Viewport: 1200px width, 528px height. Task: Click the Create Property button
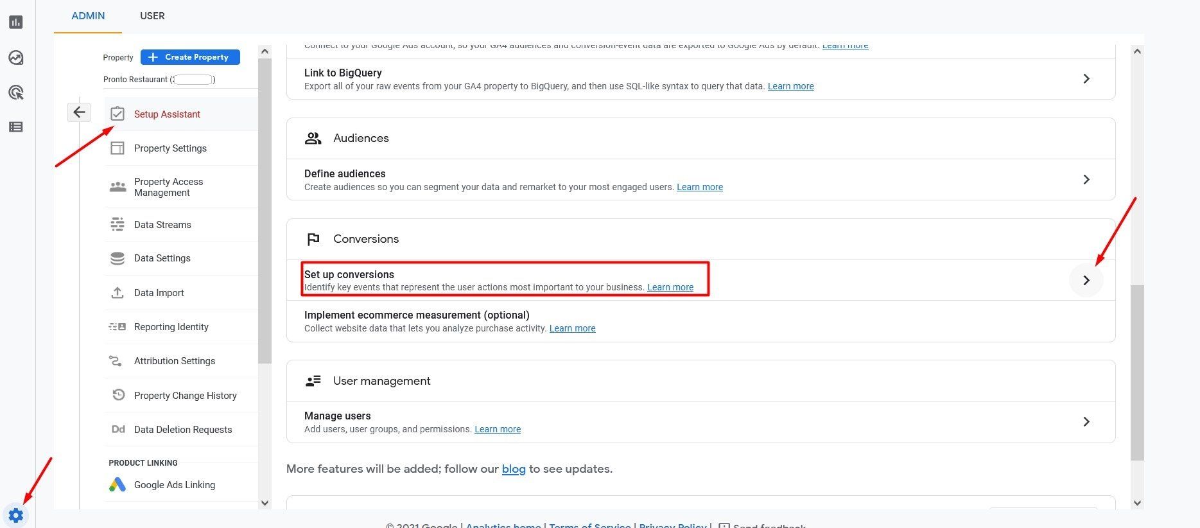tap(190, 57)
